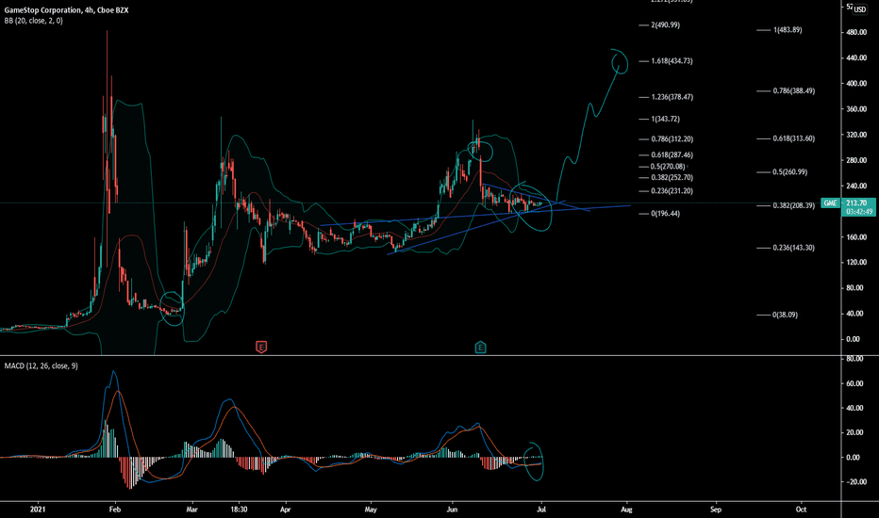
Task: Click the May label on time axis
Action: point(371,510)
